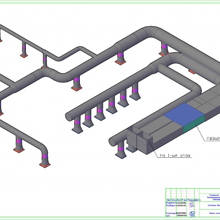Select the "Н.контроль" row label
This screenshot has width=220, height=220.
[x=170, y=213]
